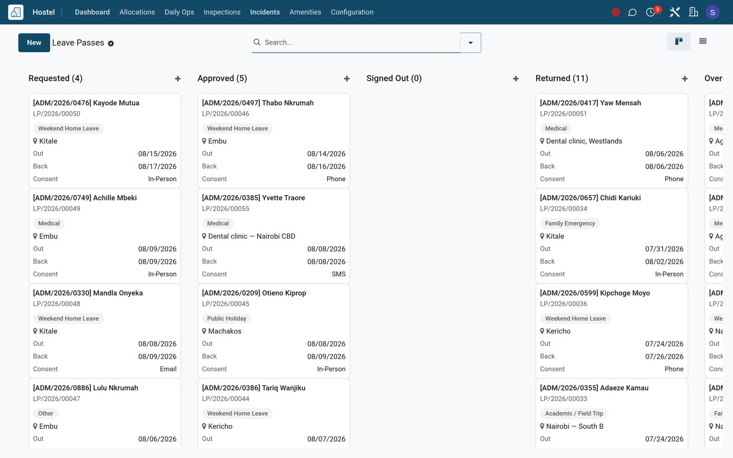This screenshot has height=458, width=733.
Task: Click the Email consent value
Action: coord(168,369)
